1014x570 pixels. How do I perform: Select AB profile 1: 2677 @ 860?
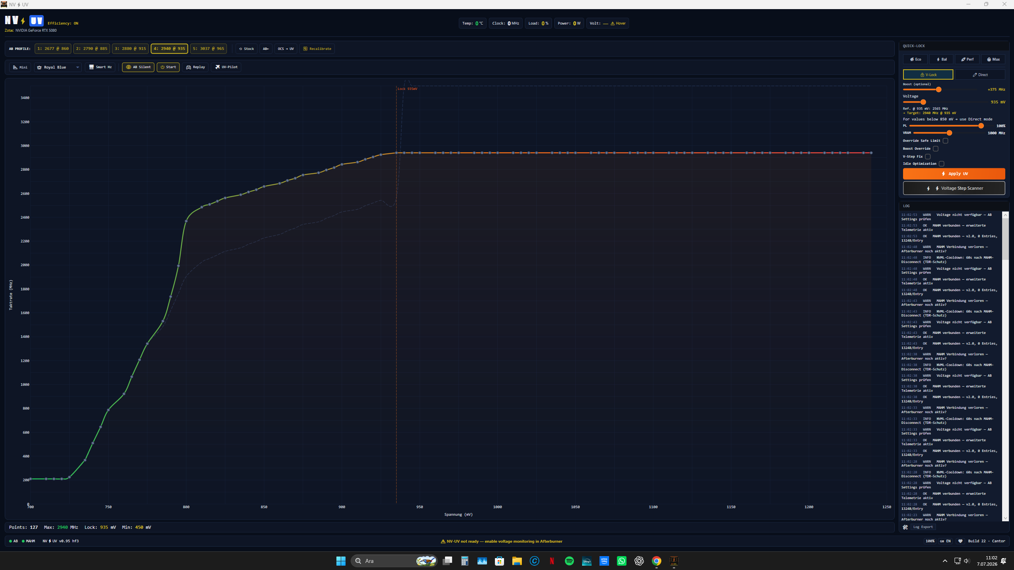pos(53,49)
